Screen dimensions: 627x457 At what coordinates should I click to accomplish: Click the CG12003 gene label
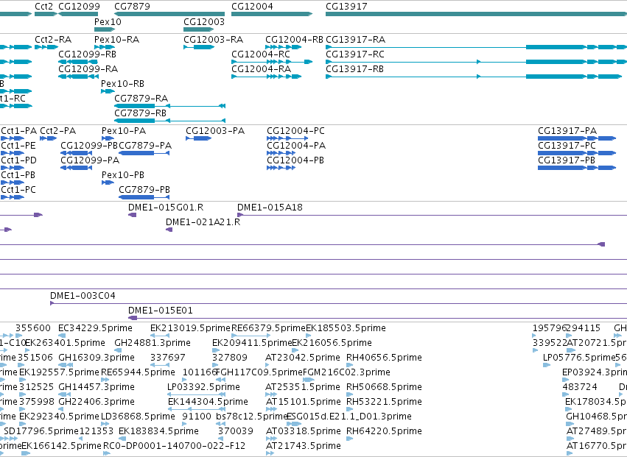point(204,21)
